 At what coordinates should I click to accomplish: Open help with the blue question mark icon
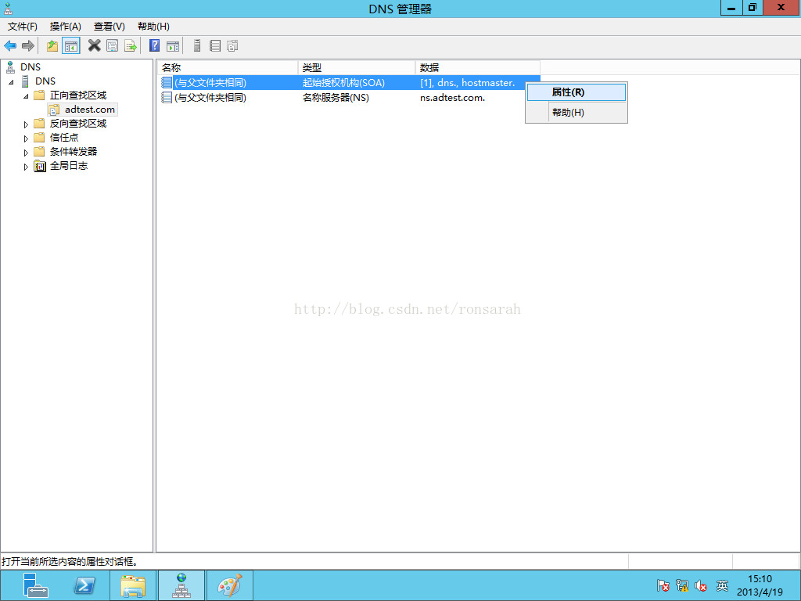click(x=154, y=46)
